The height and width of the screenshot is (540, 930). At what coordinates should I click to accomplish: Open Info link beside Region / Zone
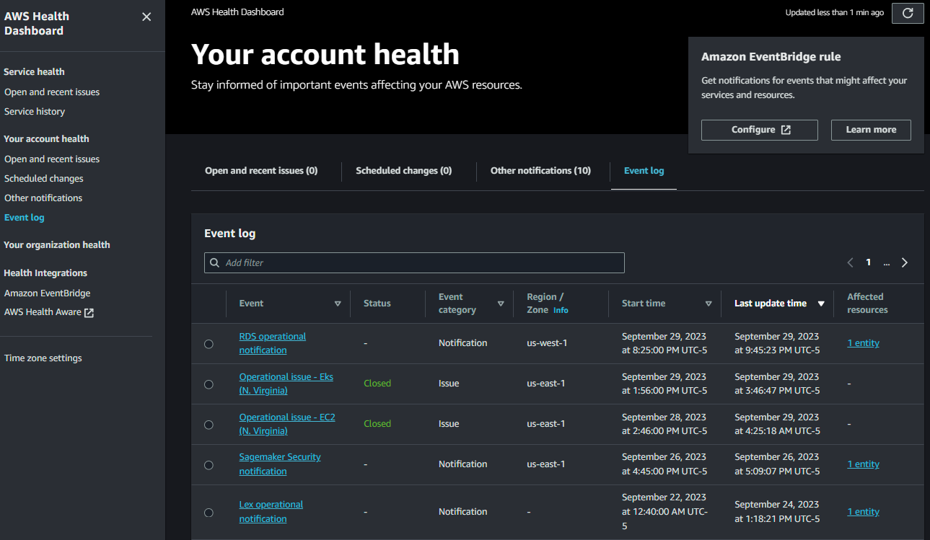pos(561,310)
